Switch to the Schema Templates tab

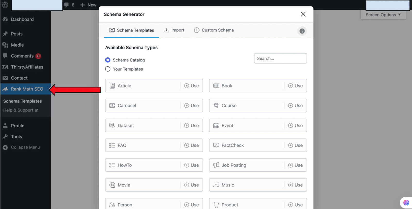tap(131, 30)
